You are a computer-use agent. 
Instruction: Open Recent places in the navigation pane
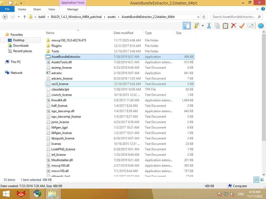(x=23, y=51)
